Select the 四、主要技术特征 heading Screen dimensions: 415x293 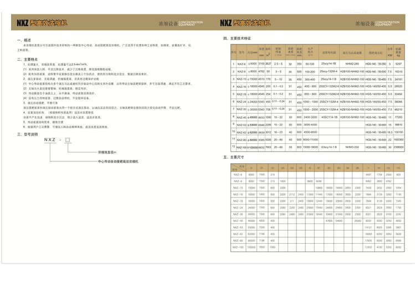237,38
